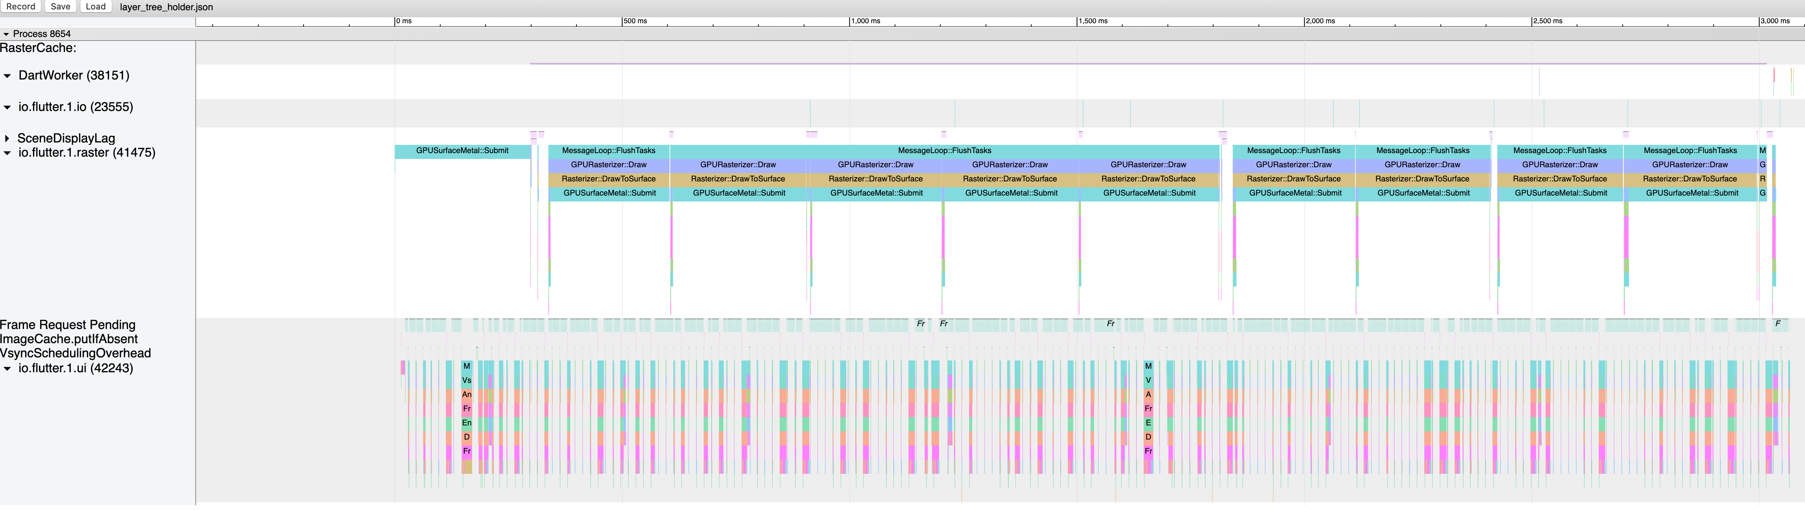
Task: Select the RasterCache: track label
Action: pyautogui.click(x=39, y=48)
